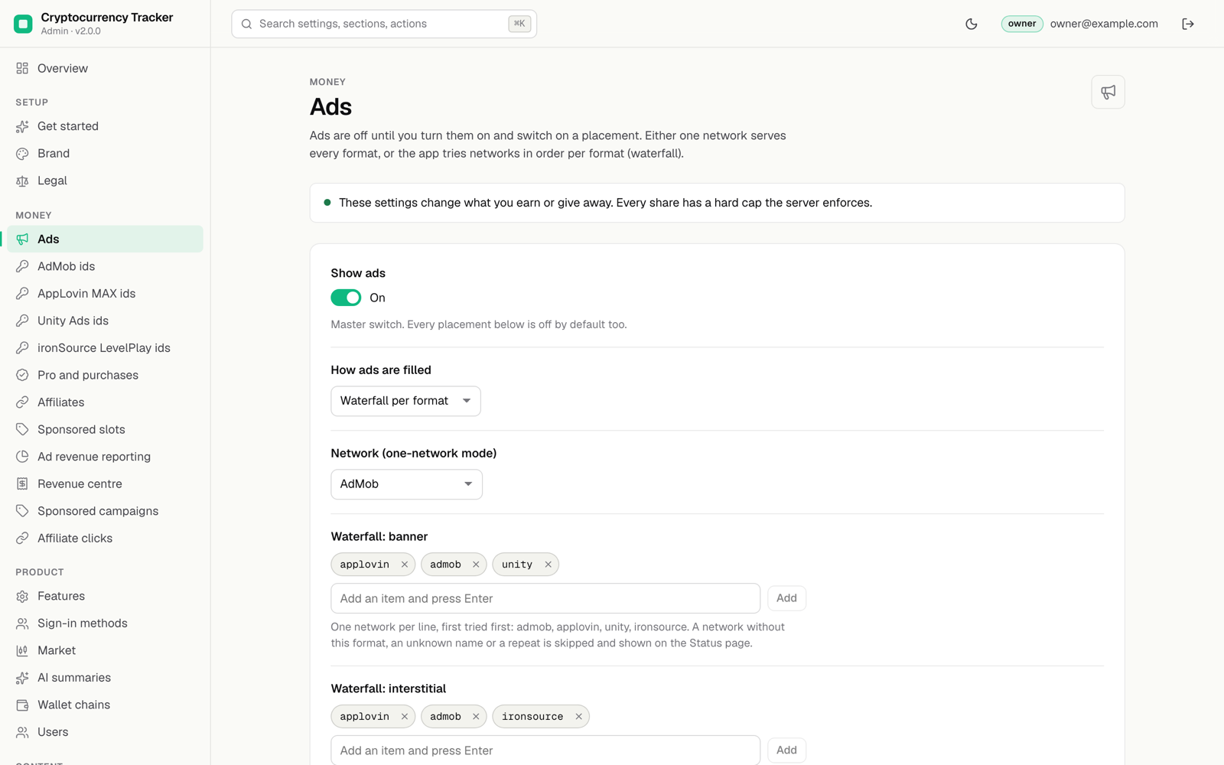
Task: Toggle dark mode moon icon
Action: (972, 24)
